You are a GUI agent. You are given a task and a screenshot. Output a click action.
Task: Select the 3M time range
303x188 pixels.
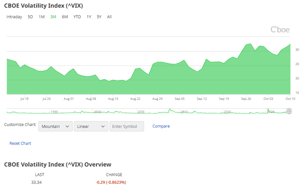[x=53, y=17]
